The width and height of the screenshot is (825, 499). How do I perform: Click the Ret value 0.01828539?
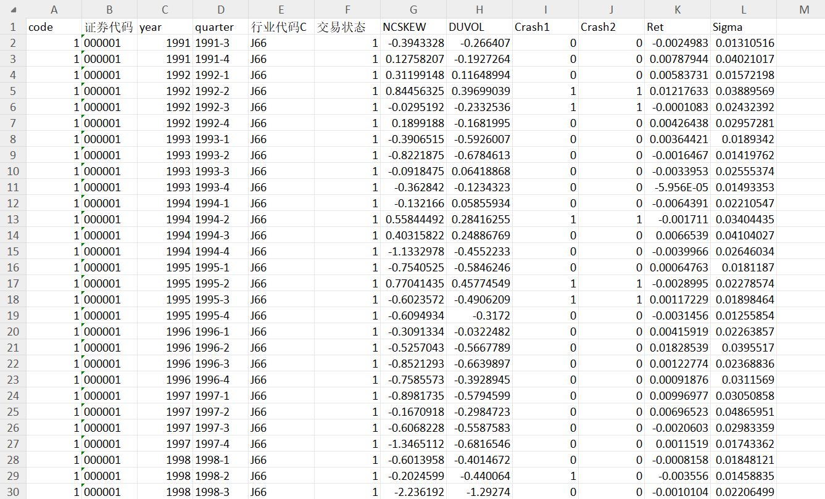click(678, 348)
